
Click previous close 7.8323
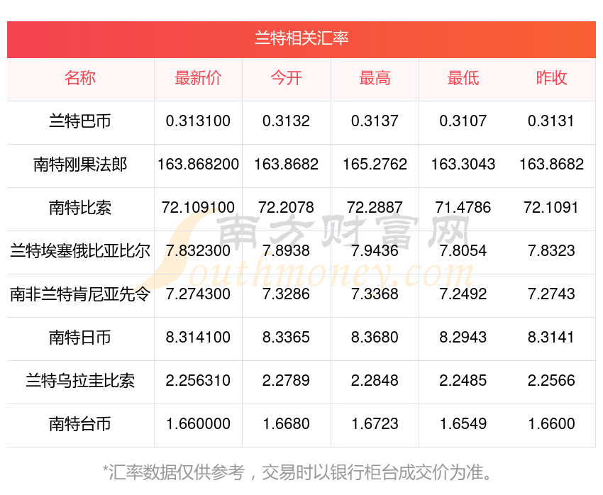tap(551, 251)
